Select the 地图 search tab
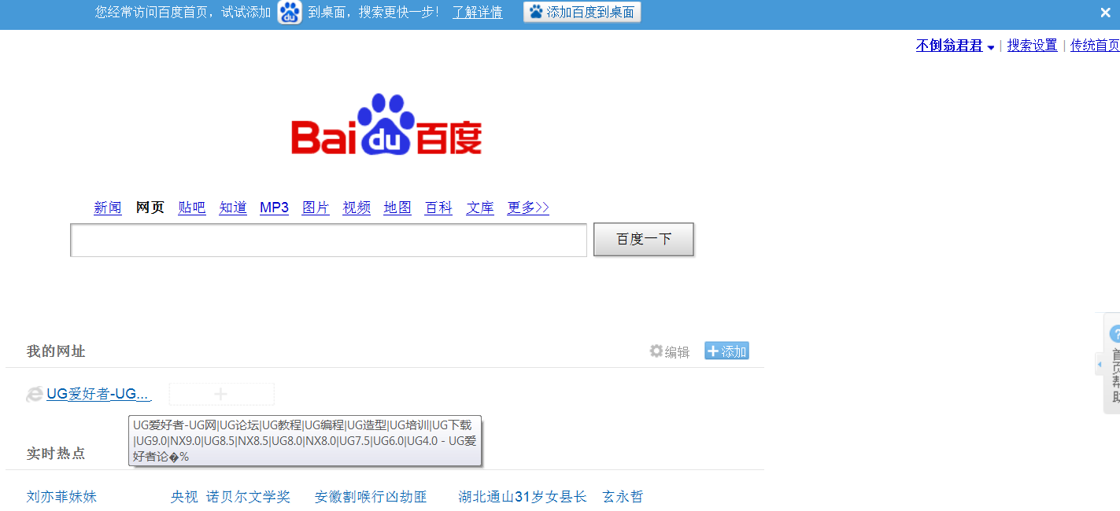1120x511 pixels. point(397,208)
